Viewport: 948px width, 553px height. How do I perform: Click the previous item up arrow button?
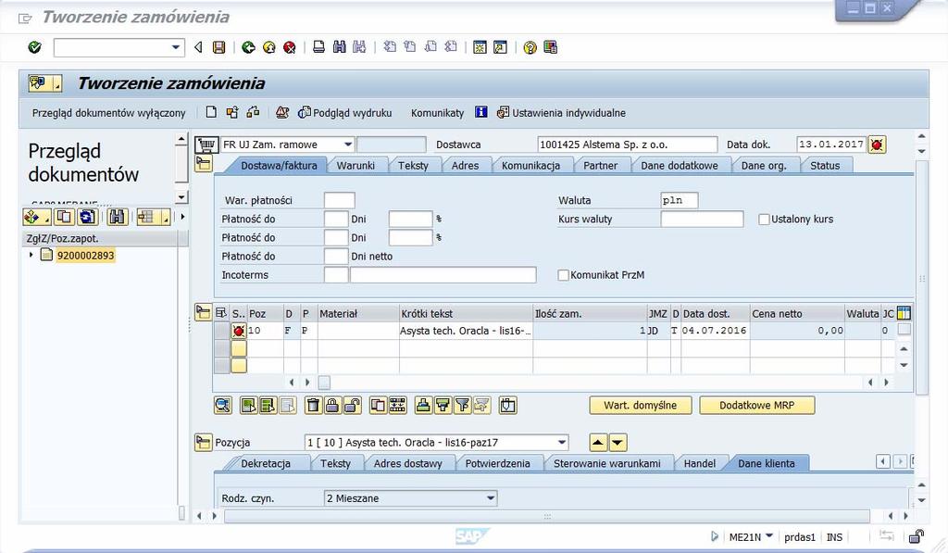click(x=598, y=442)
